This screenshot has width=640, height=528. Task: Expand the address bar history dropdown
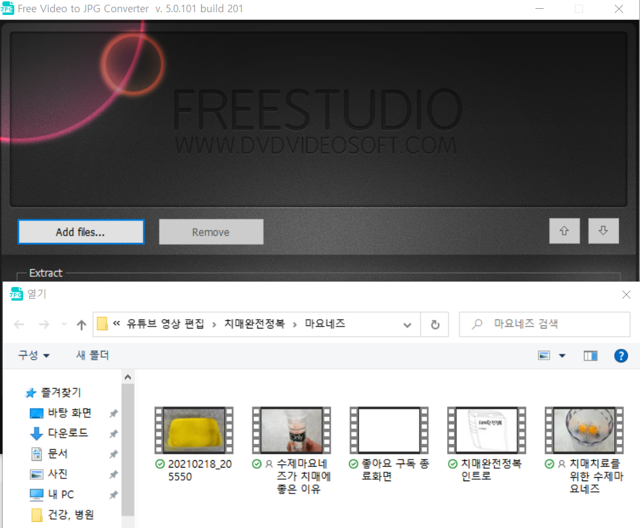(407, 325)
